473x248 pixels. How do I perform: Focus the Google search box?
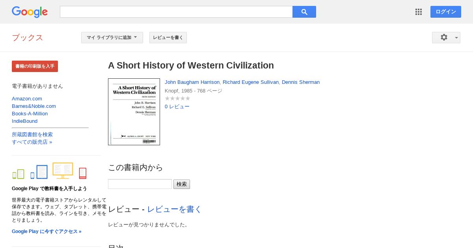[176, 12]
